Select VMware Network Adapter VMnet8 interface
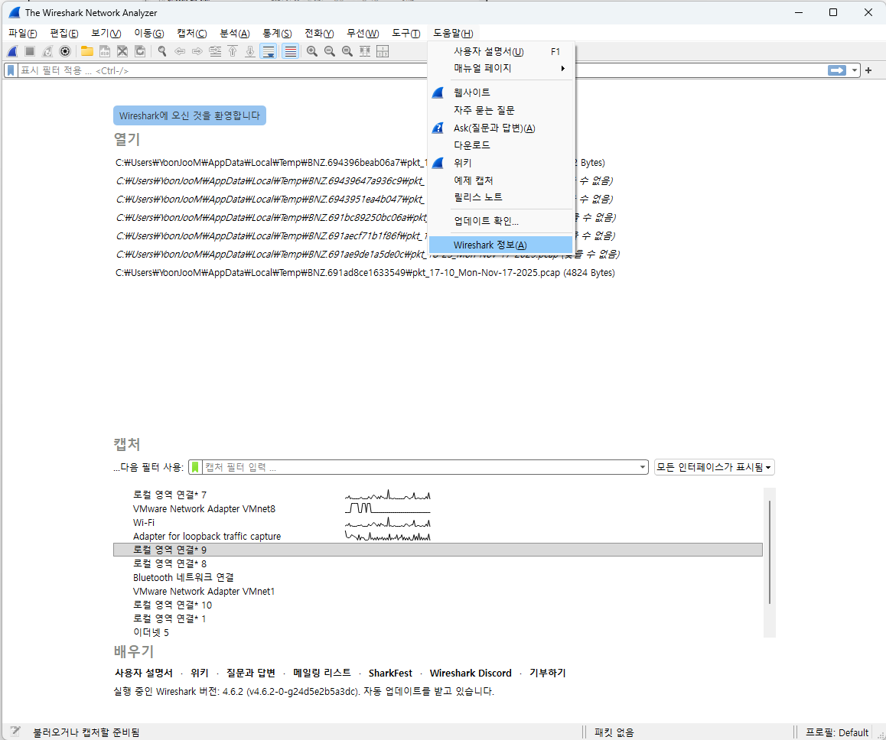This screenshot has height=740, width=886. click(438, 508)
